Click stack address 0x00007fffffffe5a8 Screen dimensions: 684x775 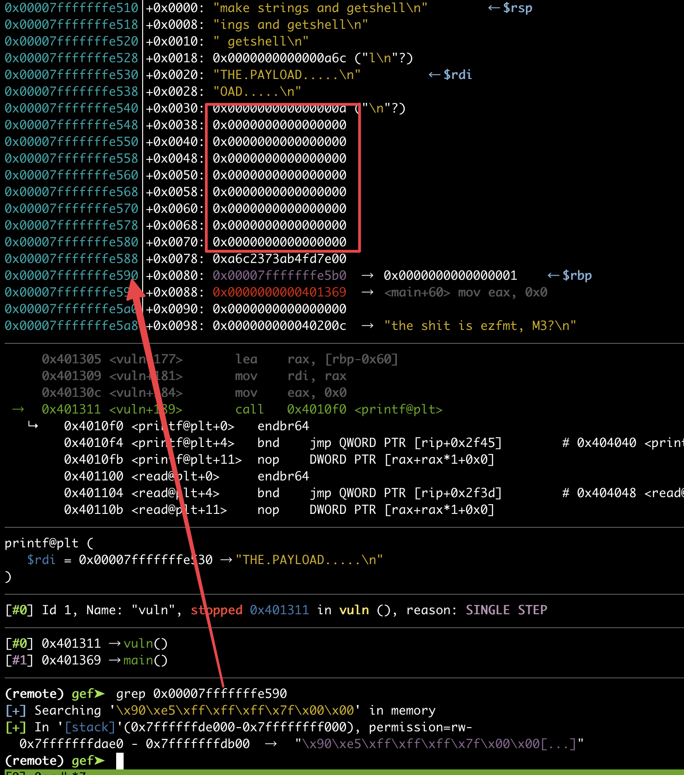[72, 326]
